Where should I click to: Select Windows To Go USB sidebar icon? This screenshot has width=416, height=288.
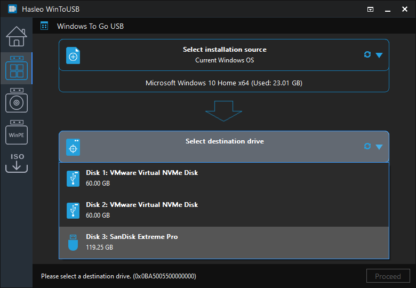(17, 68)
